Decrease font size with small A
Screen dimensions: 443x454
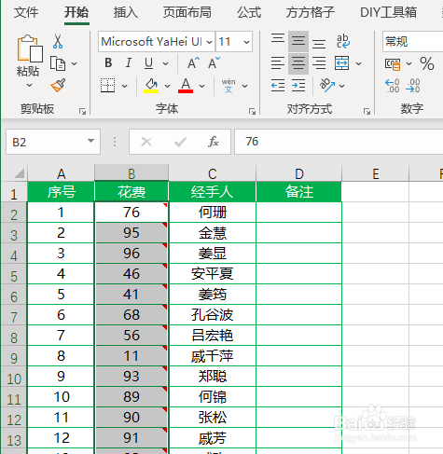coord(214,63)
